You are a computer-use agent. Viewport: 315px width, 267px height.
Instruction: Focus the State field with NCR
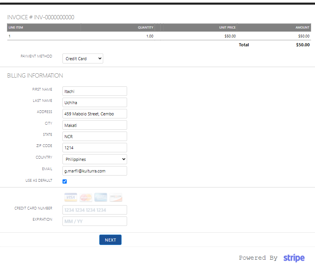pyautogui.click(x=94, y=137)
